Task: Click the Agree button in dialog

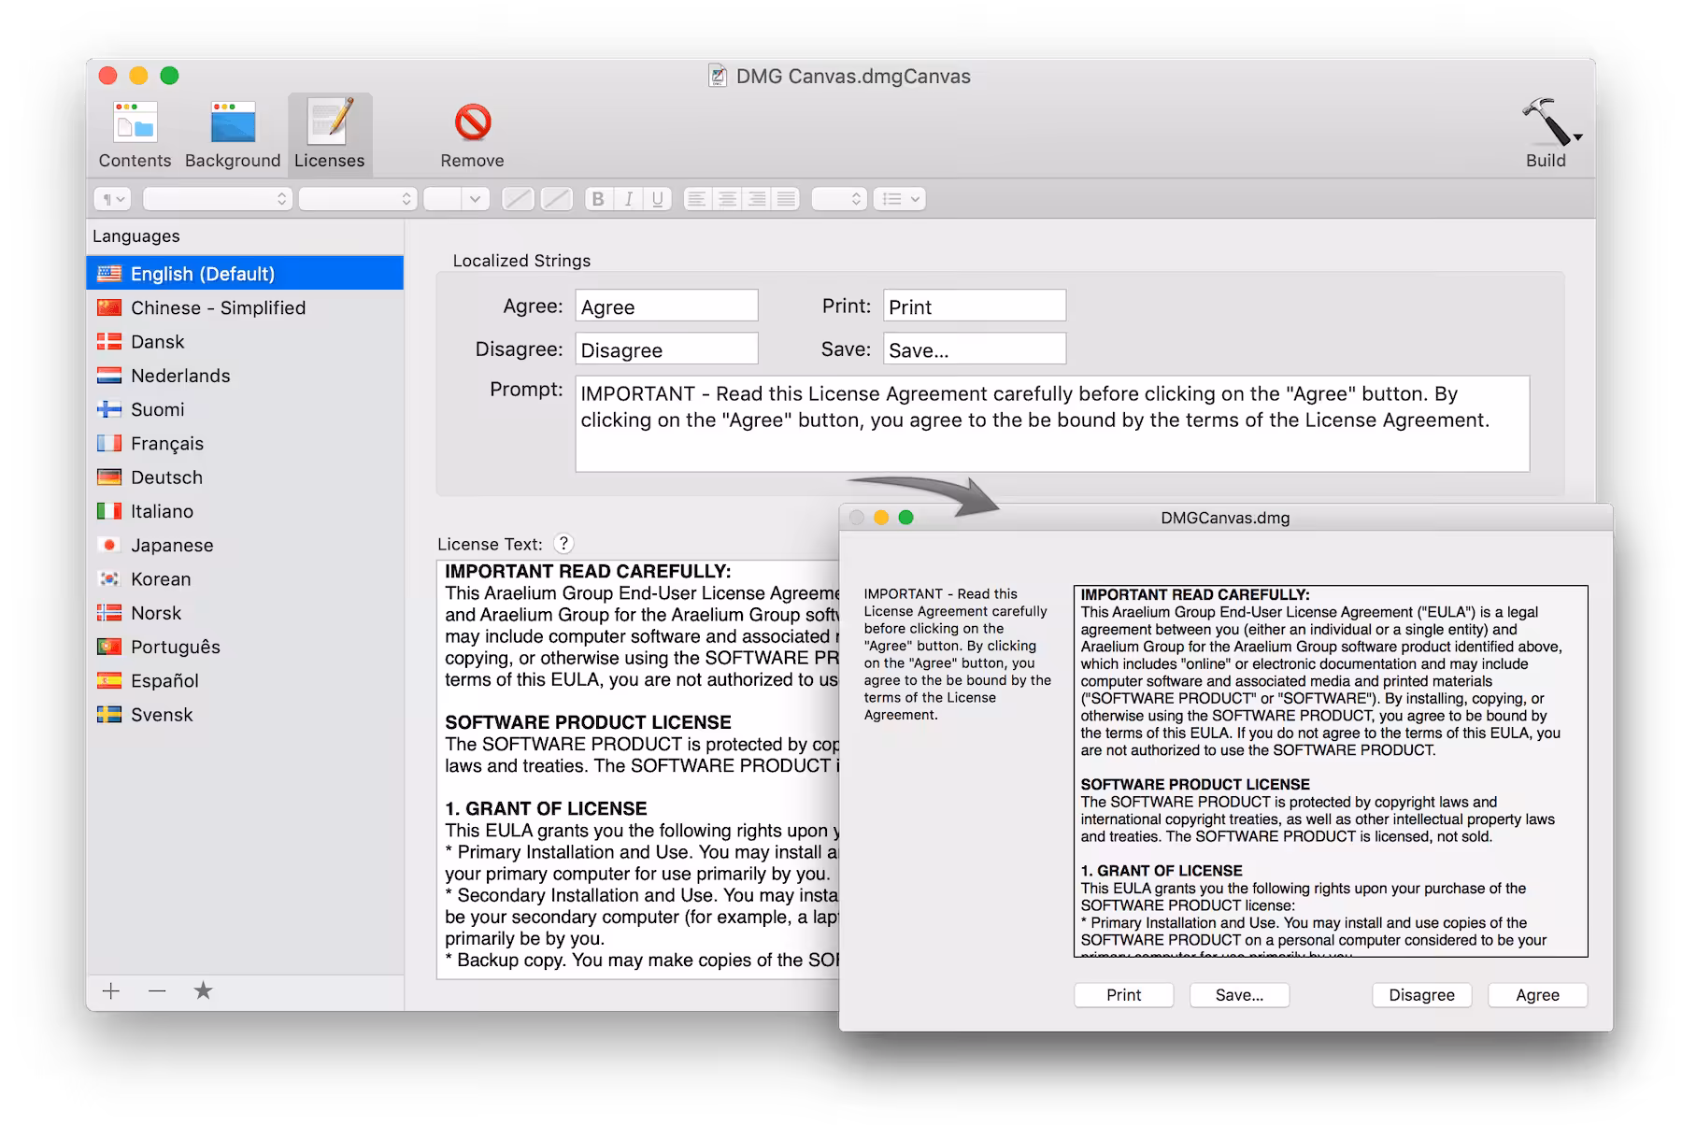Action: tap(1537, 995)
